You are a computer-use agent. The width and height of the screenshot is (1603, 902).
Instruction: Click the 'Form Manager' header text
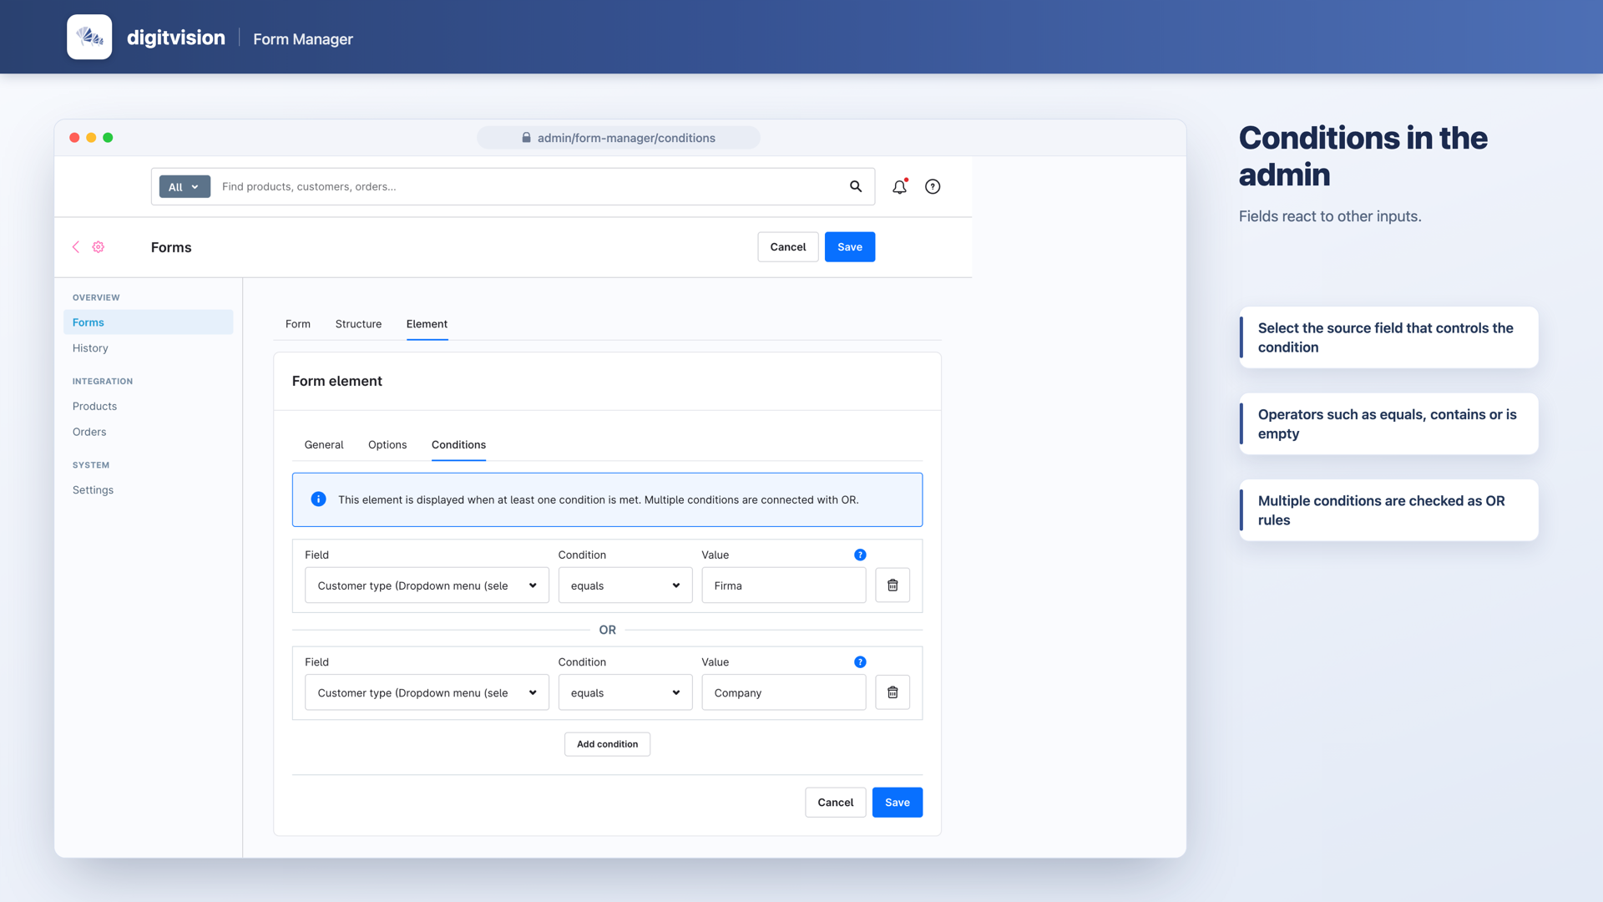pyautogui.click(x=303, y=39)
